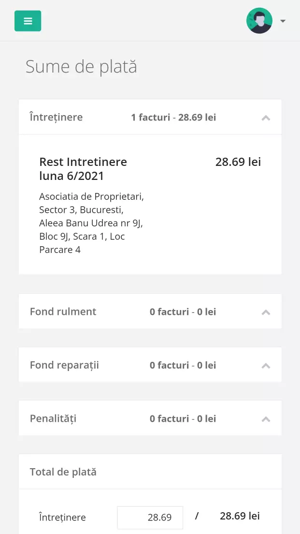Screen dimensions: 300x534
Task: Click the Penalități 0 facturi summary
Action: click(183, 418)
